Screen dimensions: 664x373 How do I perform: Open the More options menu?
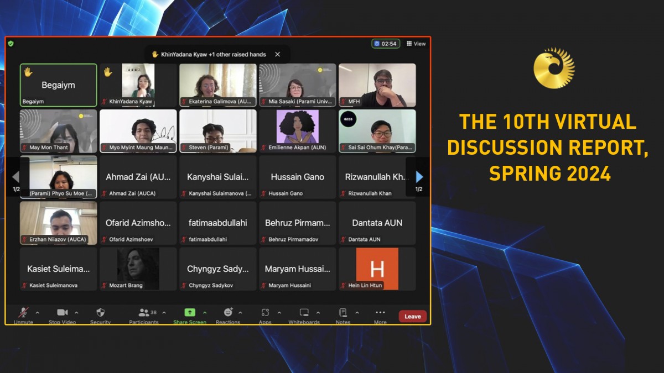(380, 313)
